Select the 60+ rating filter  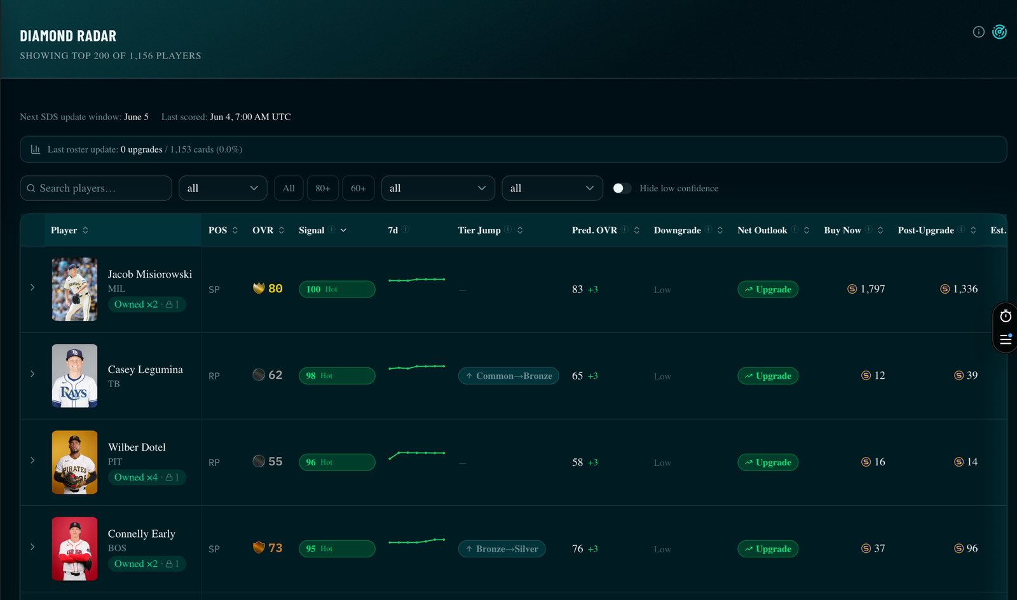358,188
